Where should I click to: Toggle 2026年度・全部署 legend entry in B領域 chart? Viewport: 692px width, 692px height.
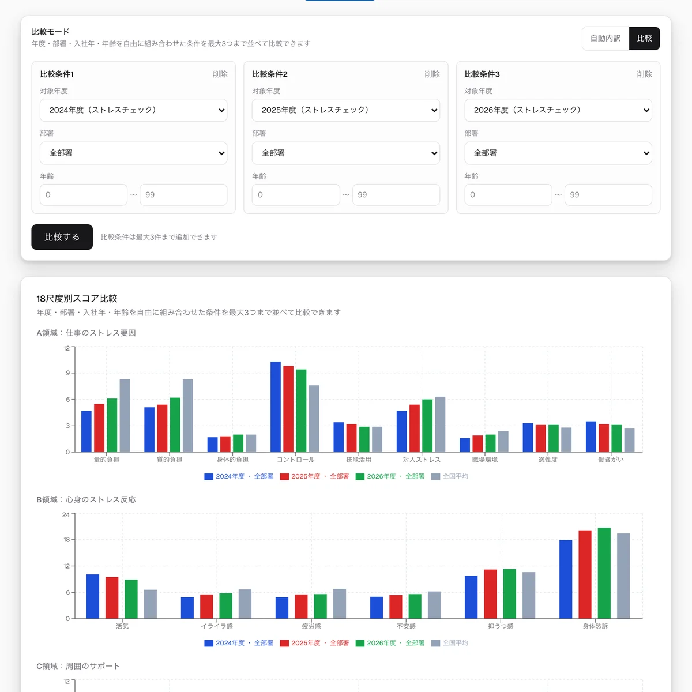pos(390,644)
